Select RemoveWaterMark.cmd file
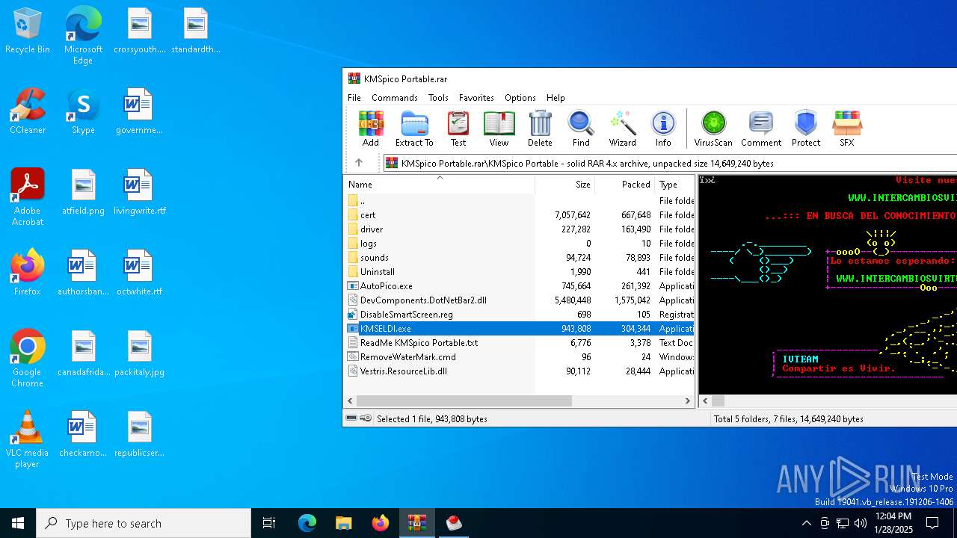The image size is (957, 538). 519,357
